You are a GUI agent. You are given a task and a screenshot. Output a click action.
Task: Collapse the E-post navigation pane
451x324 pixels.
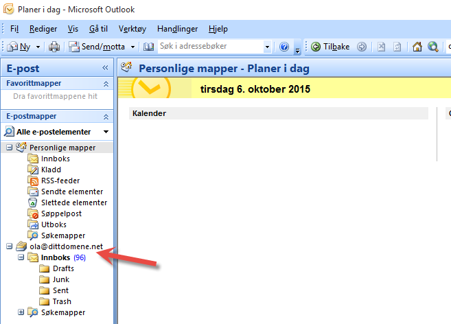pos(105,68)
